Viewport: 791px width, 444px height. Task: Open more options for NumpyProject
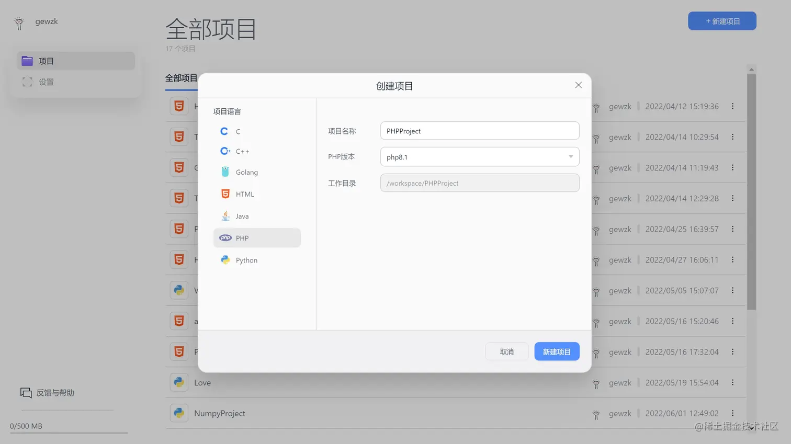(732, 413)
